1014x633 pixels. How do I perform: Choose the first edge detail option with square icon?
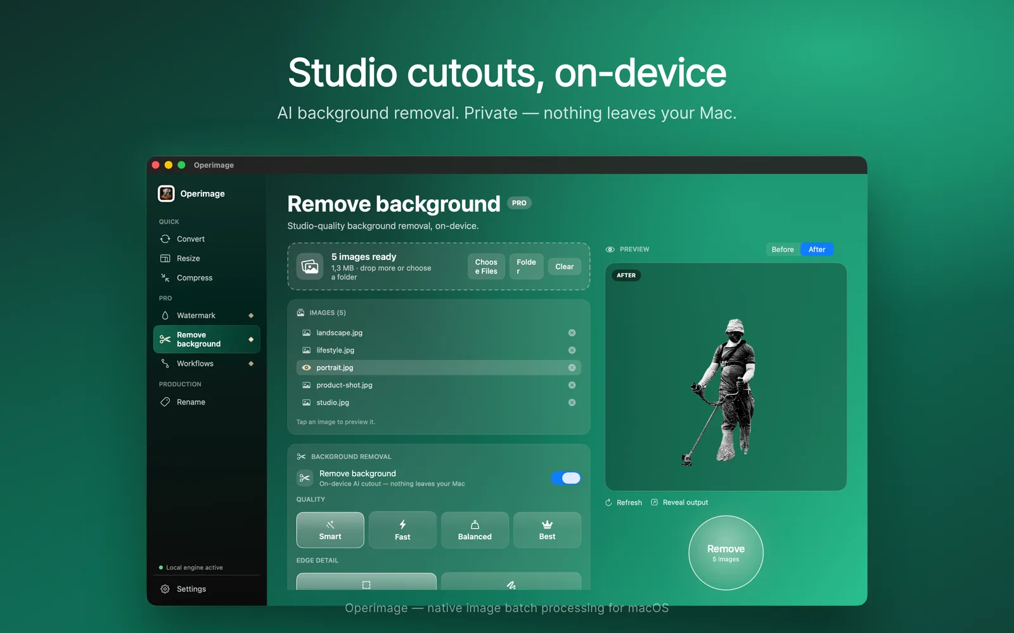[x=366, y=582]
